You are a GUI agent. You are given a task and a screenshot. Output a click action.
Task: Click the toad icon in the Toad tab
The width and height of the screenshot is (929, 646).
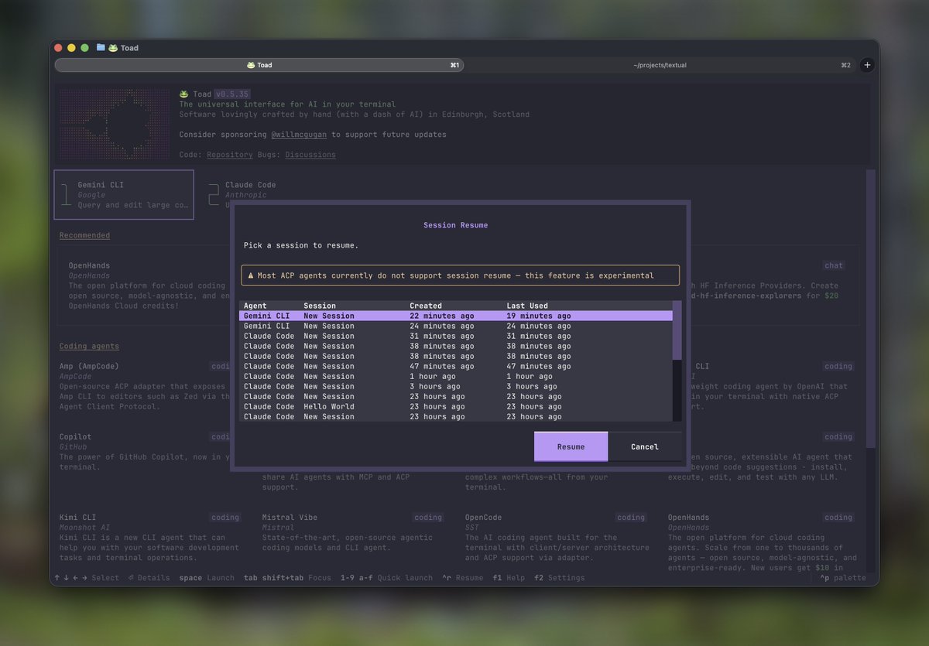[251, 65]
